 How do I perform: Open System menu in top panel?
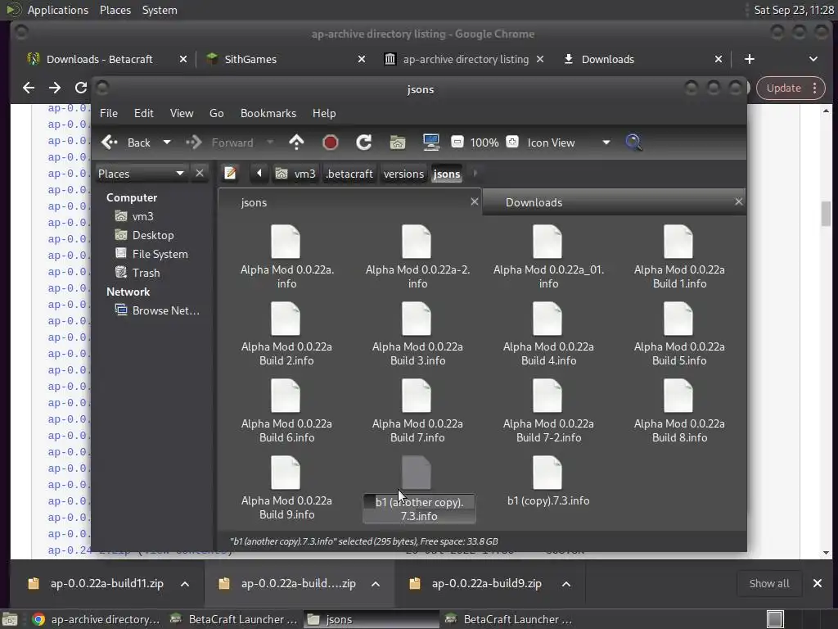click(160, 10)
